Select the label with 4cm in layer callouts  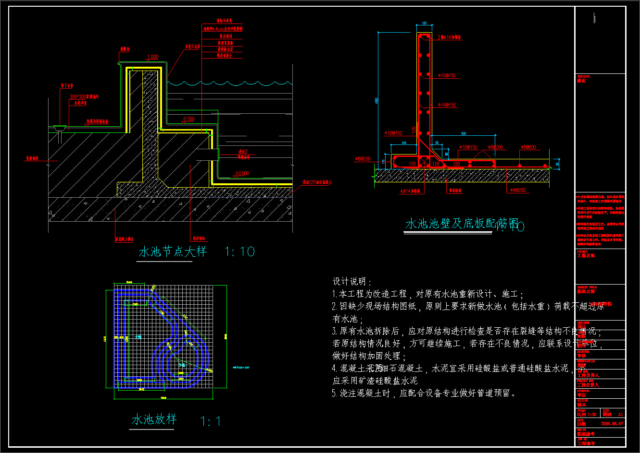pyautogui.click(x=223, y=29)
